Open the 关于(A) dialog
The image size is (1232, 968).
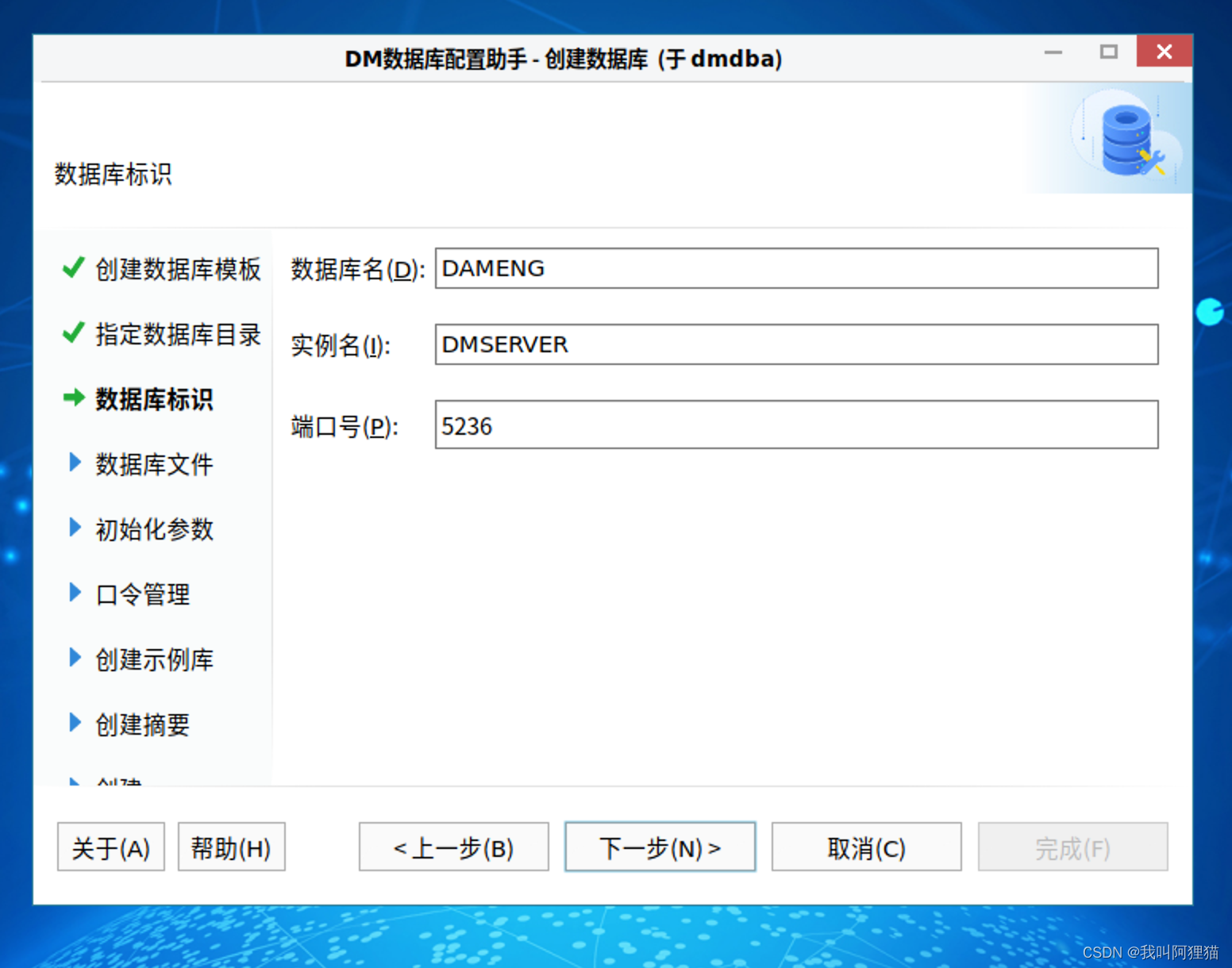[111, 847]
